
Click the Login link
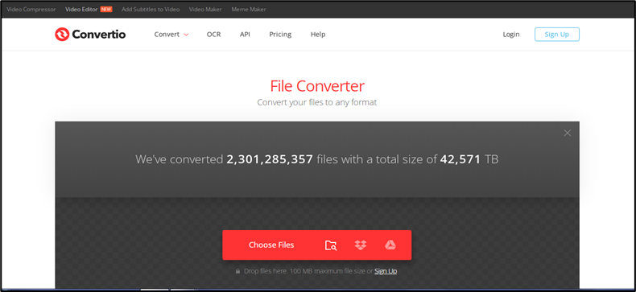click(511, 35)
